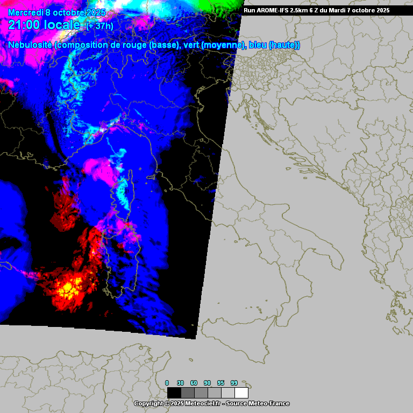This screenshot has width=413, height=413.
Task: Click the legend label '99'
Action: (x=234, y=383)
